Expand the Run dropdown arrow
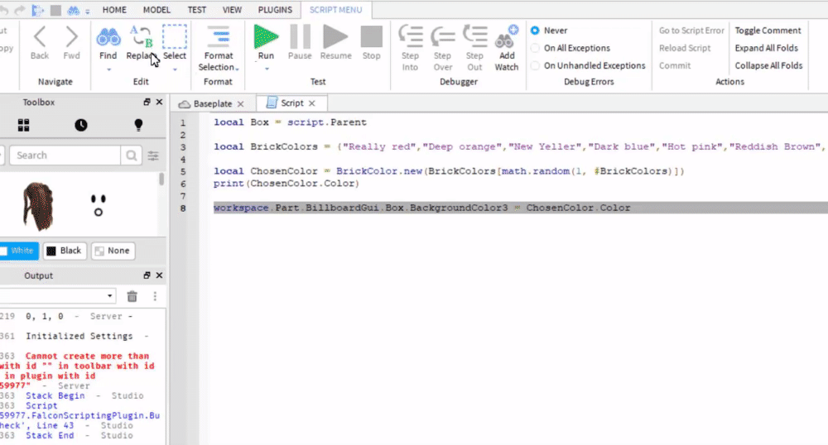The width and height of the screenshot is (828, 445). (267, 69)
